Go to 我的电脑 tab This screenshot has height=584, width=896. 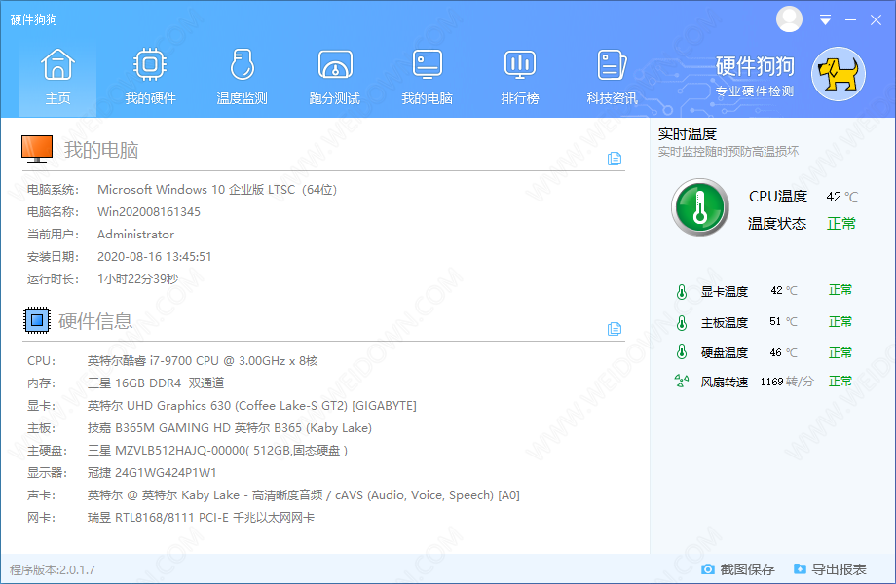point(427,78)
